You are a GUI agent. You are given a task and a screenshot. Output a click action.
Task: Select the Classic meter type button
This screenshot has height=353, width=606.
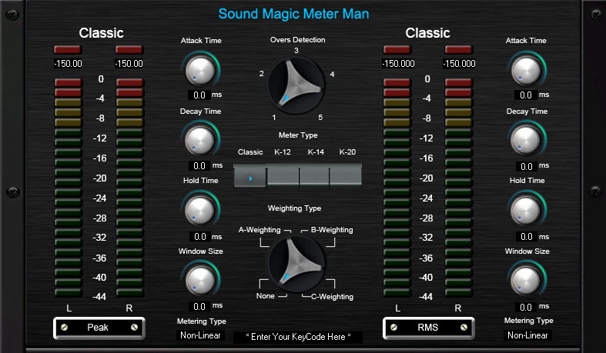250,177
